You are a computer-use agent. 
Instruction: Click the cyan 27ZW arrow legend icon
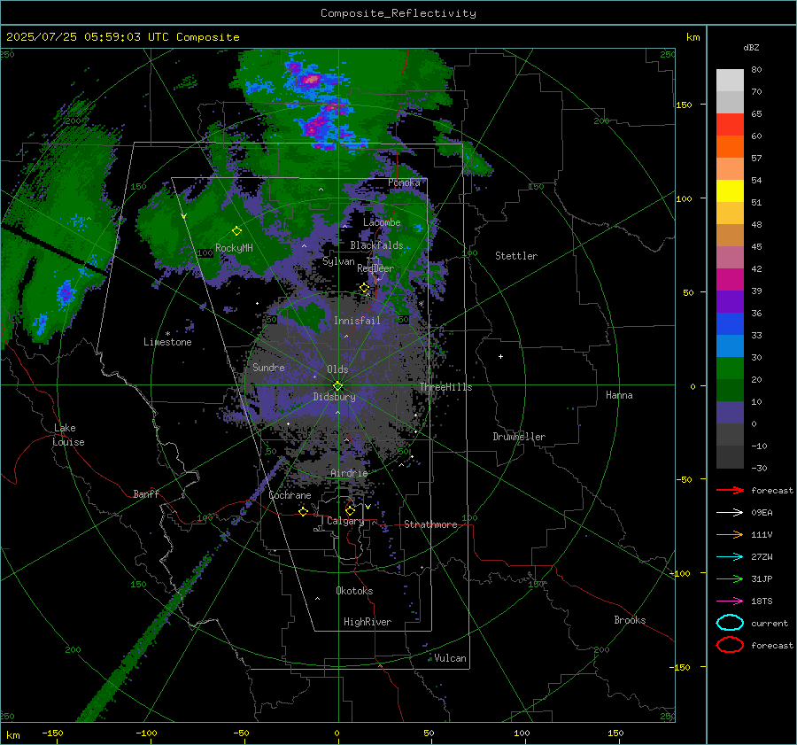pyautogui.click(x=730, y=557)
